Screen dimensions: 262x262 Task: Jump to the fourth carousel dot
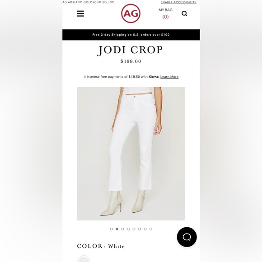pyautogui.click(x=128, y=229)
